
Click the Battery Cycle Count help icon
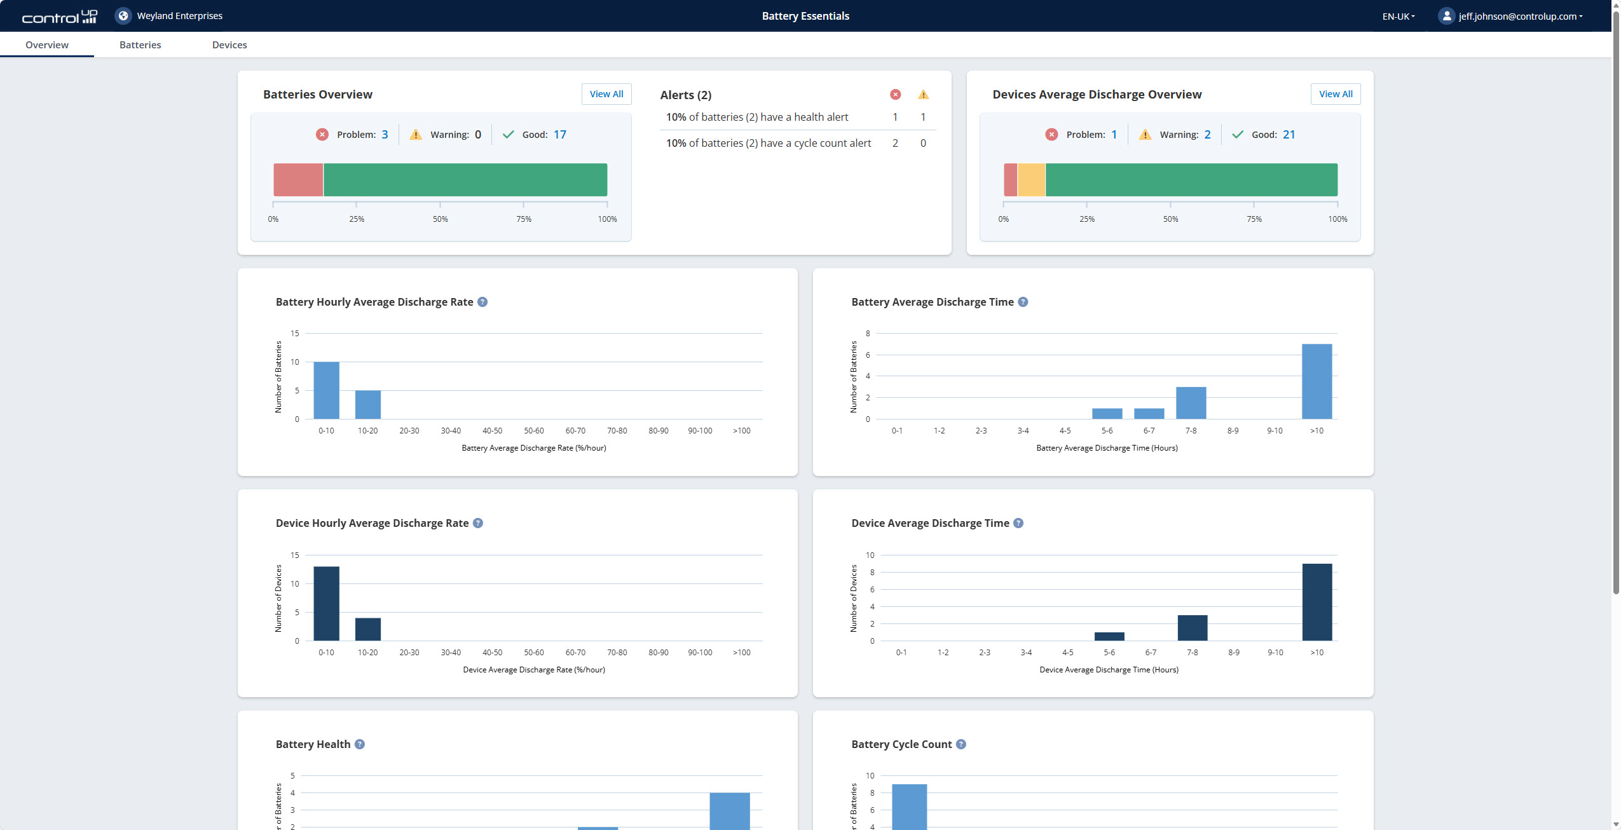[961, 744]
